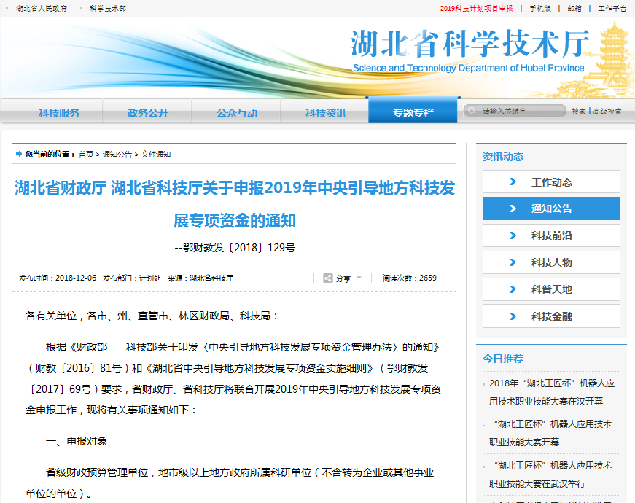Open the 湖北省人民政府 top link
The height and width of the screenshot is (503, 635).
click(x=41, y=9)
